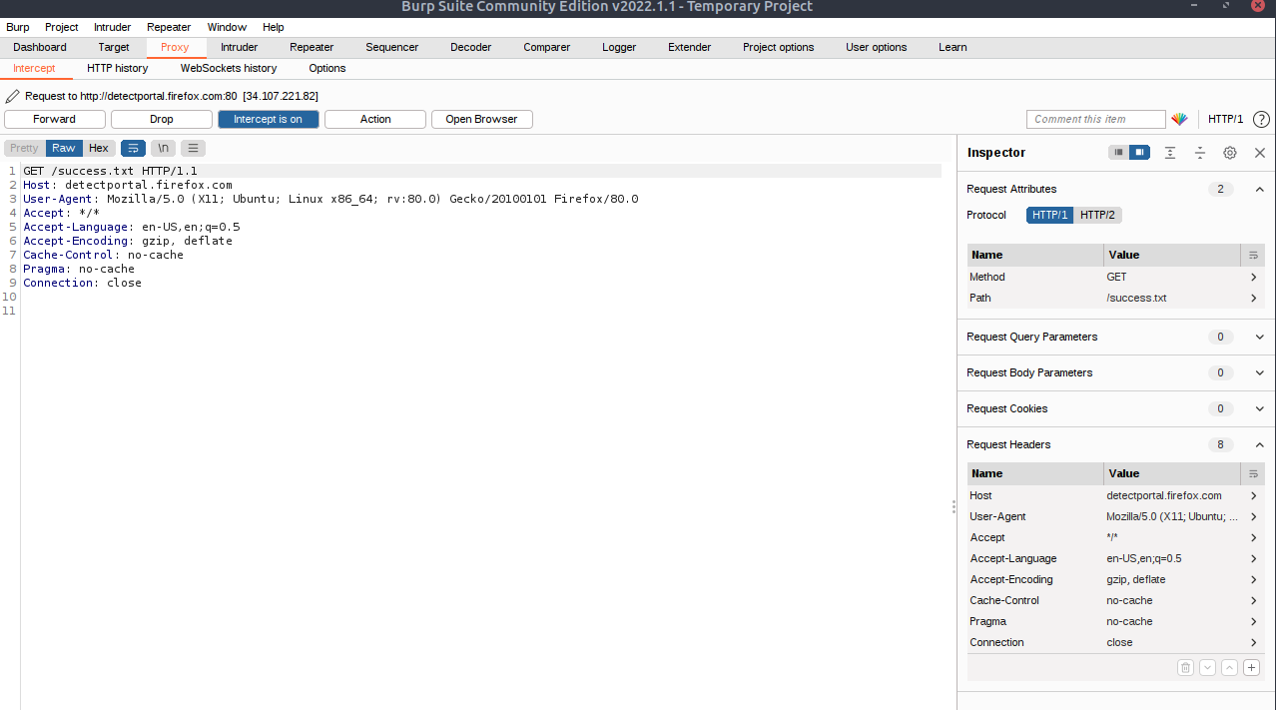Open the HTTP history sub-tab
Viewport: 1276px width, 710px height.
click(117, 68)
